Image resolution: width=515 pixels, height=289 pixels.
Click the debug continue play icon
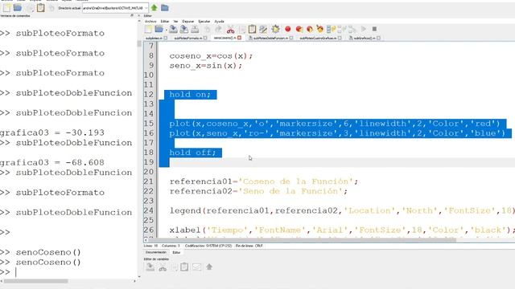click(x=364, y=29)
